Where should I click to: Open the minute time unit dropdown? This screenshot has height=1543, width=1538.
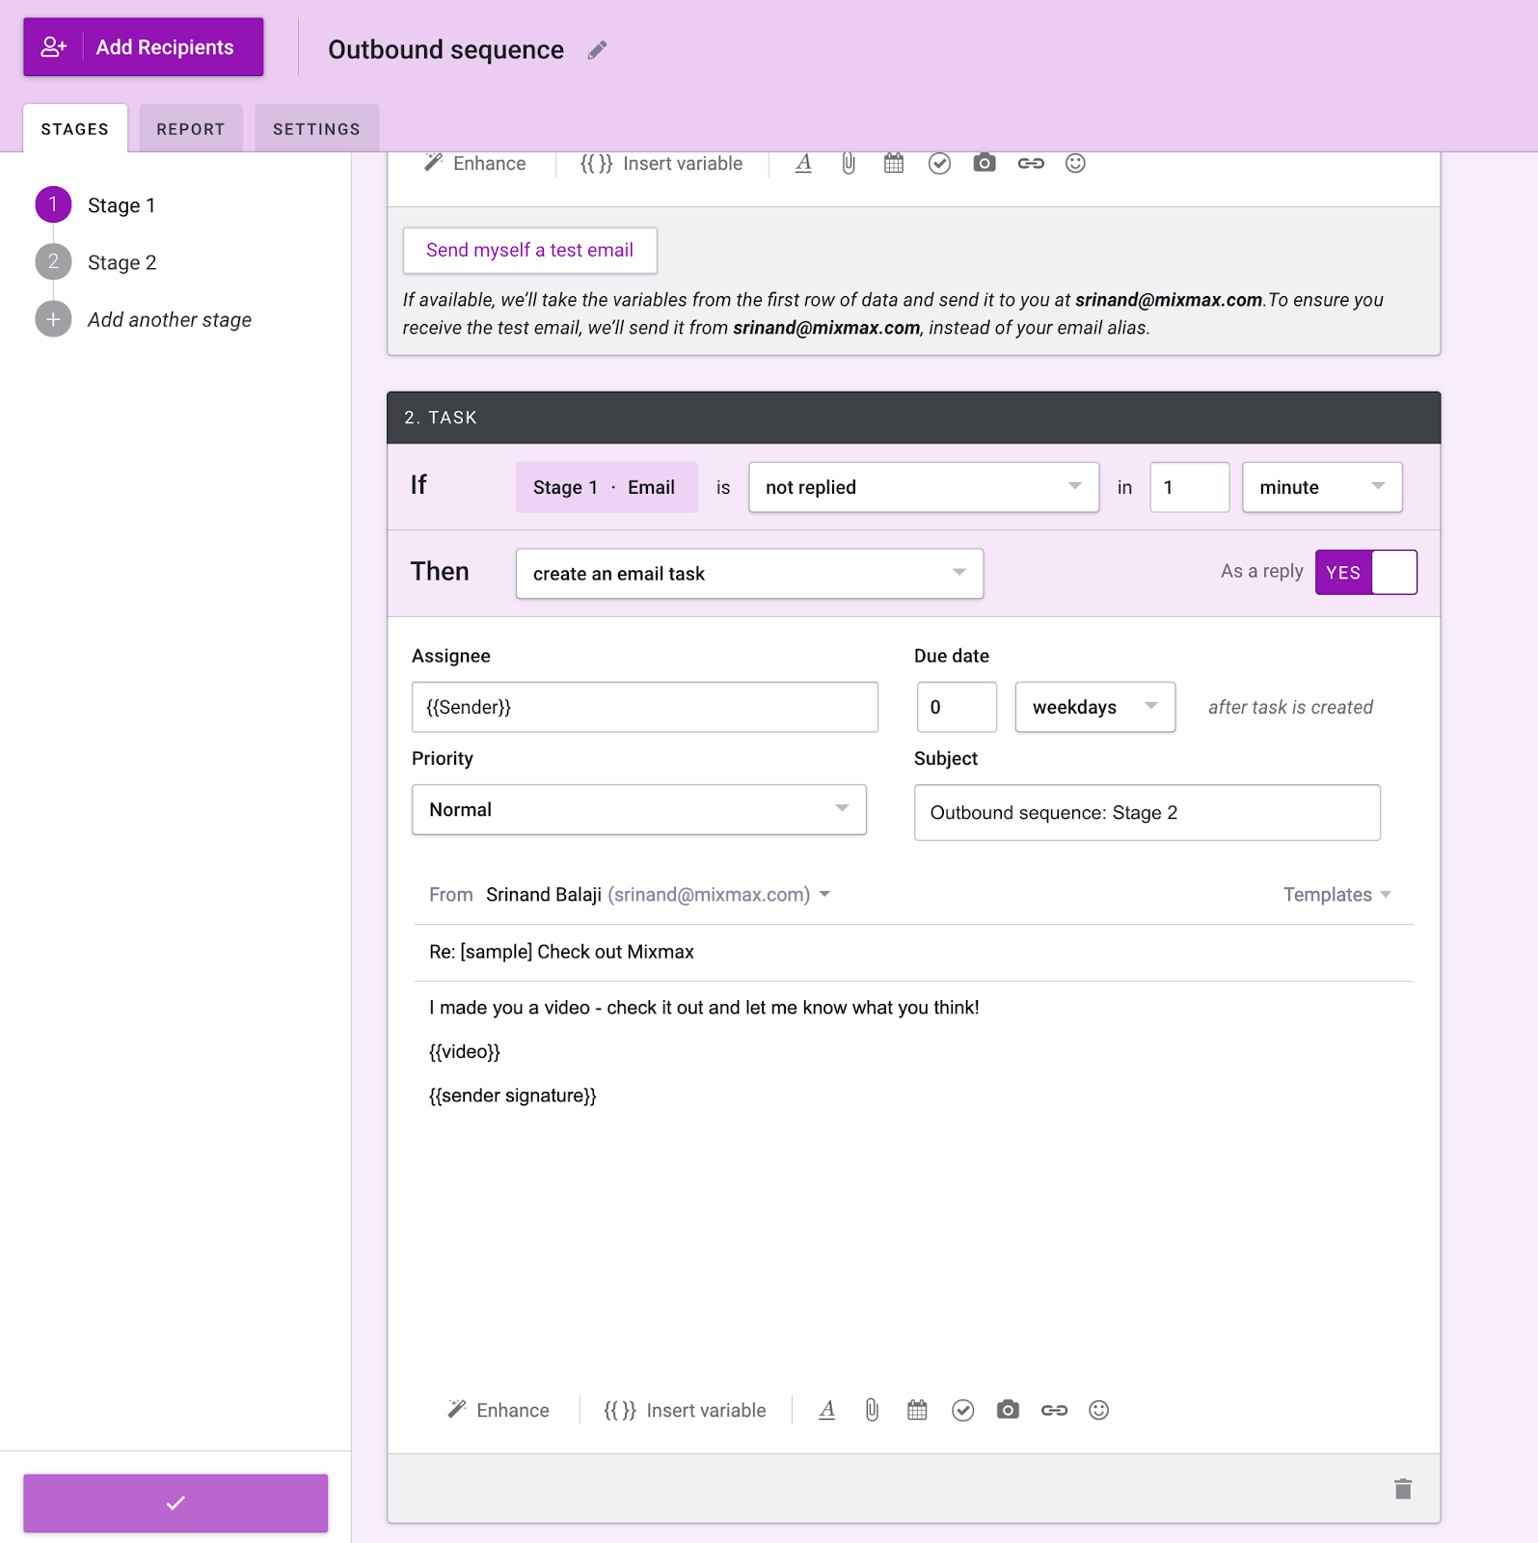1322,487
